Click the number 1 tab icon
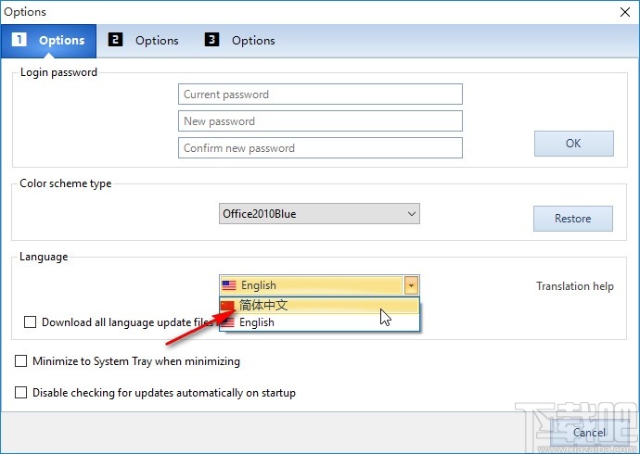 point(19,40)
